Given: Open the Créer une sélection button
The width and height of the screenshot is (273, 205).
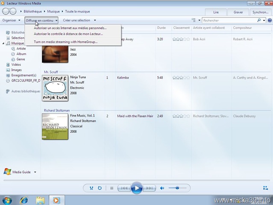Looking at the screenshot, I should point(76,20).
